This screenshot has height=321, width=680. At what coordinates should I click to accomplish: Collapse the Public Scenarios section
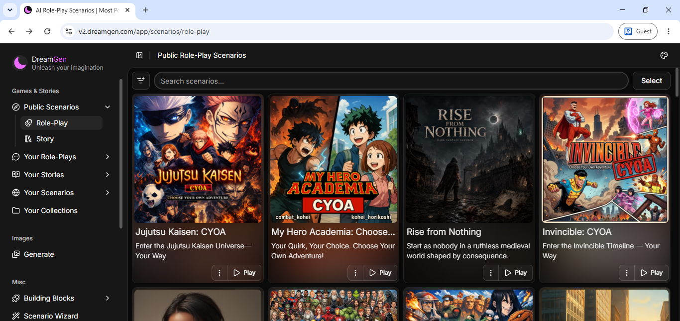point(108,107)
